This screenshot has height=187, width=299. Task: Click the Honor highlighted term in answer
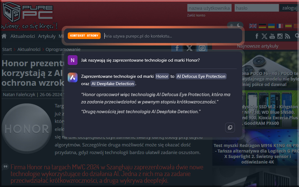coord(162,76)
